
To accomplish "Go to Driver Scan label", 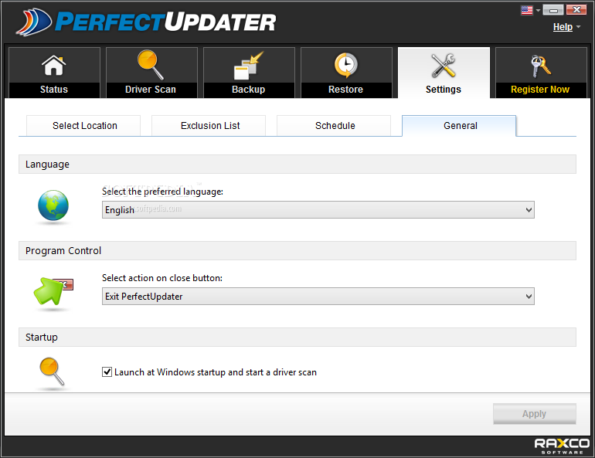I will click(x=151, y=90).
